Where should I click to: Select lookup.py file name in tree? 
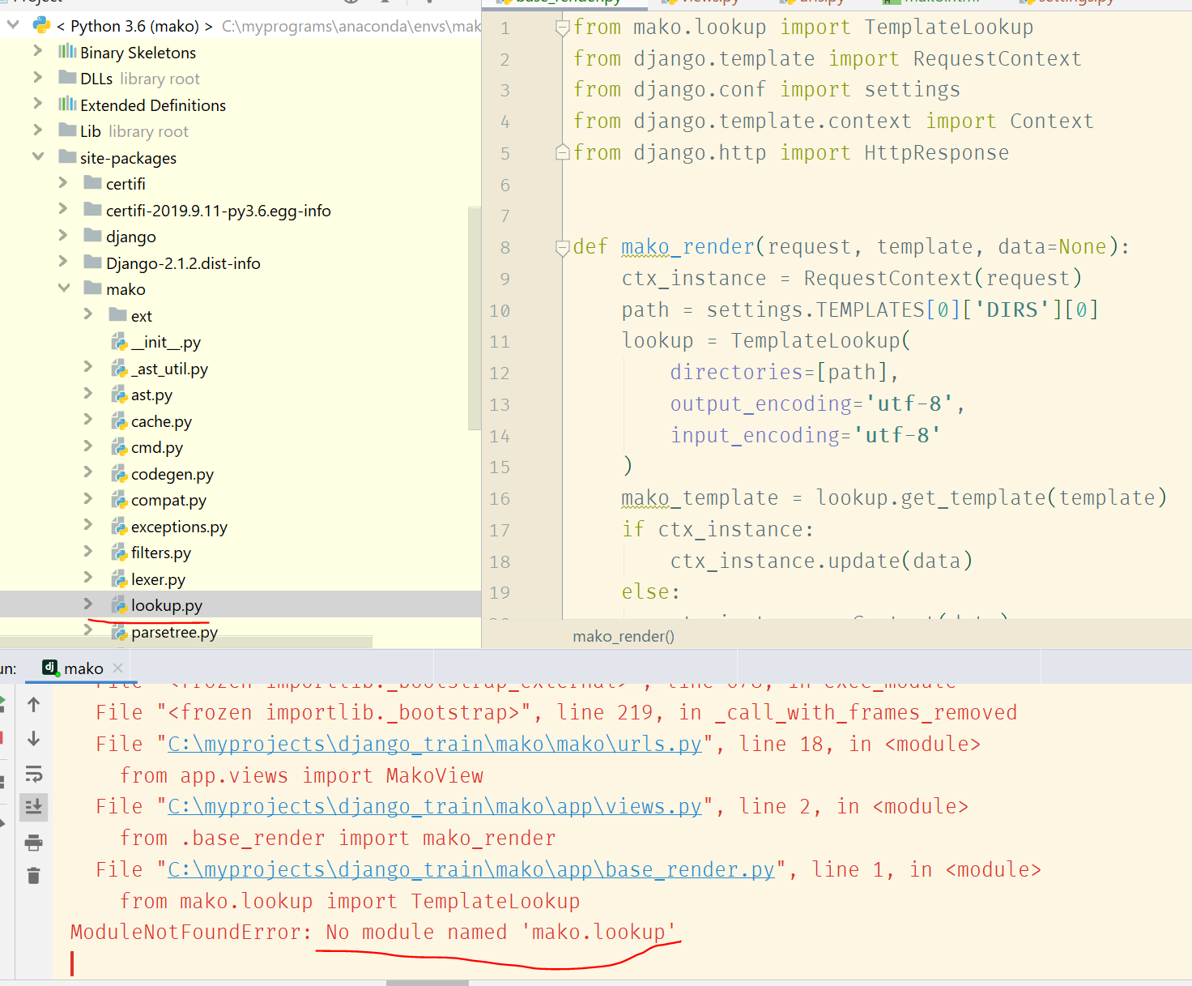167,605
